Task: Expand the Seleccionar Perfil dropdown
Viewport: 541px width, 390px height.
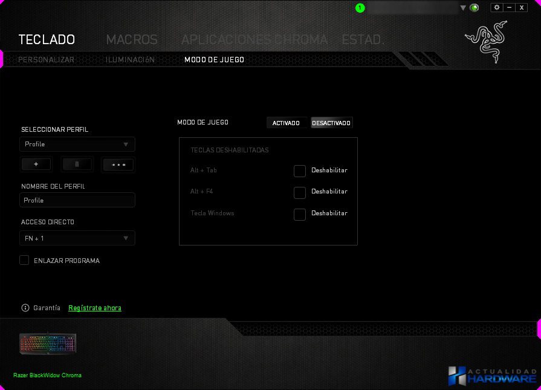Action: click(77, 144)
